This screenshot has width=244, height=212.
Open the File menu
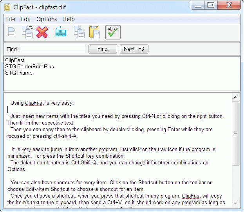[11, 19]
